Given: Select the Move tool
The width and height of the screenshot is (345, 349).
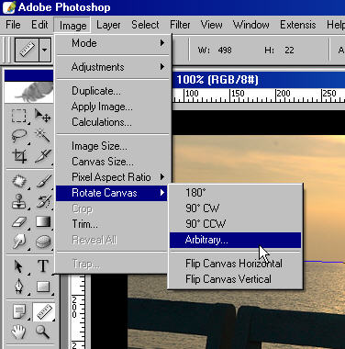Looking at the screenshot, I should click(x=42, y=116).
